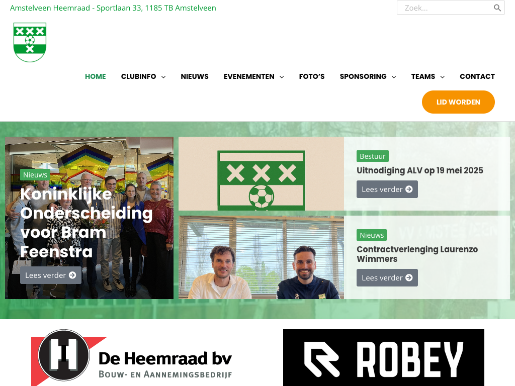Click the green club crest logo
Screen dimensions: 515x386
pyautogui.click(x=30, y=42)
